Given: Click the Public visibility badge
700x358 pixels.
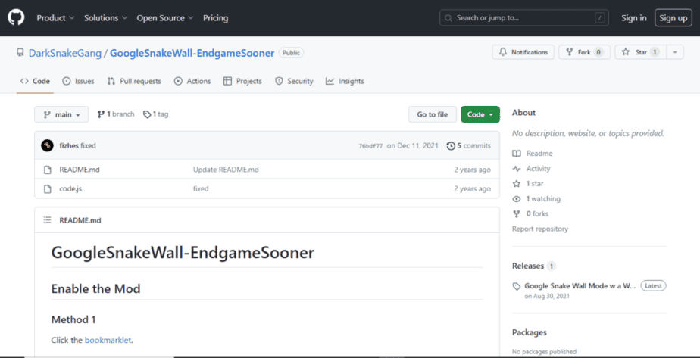Looking at the screenshot, I should click(x=291, y=53).
